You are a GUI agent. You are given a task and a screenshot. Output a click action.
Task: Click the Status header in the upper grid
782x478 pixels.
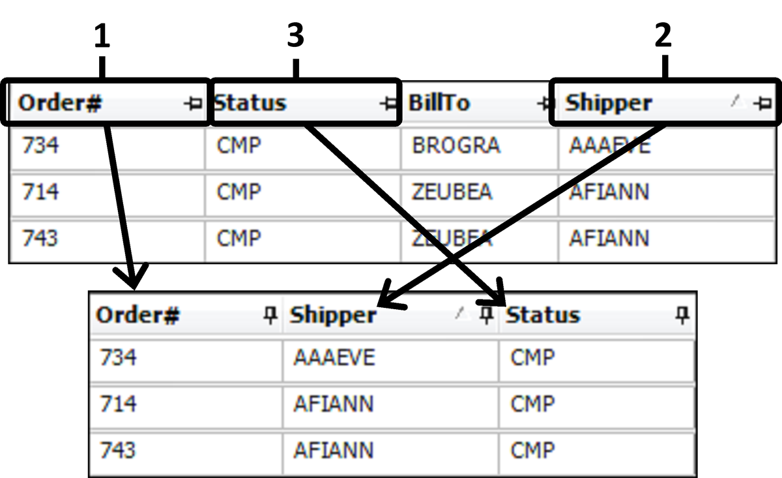tap(250, 103)
